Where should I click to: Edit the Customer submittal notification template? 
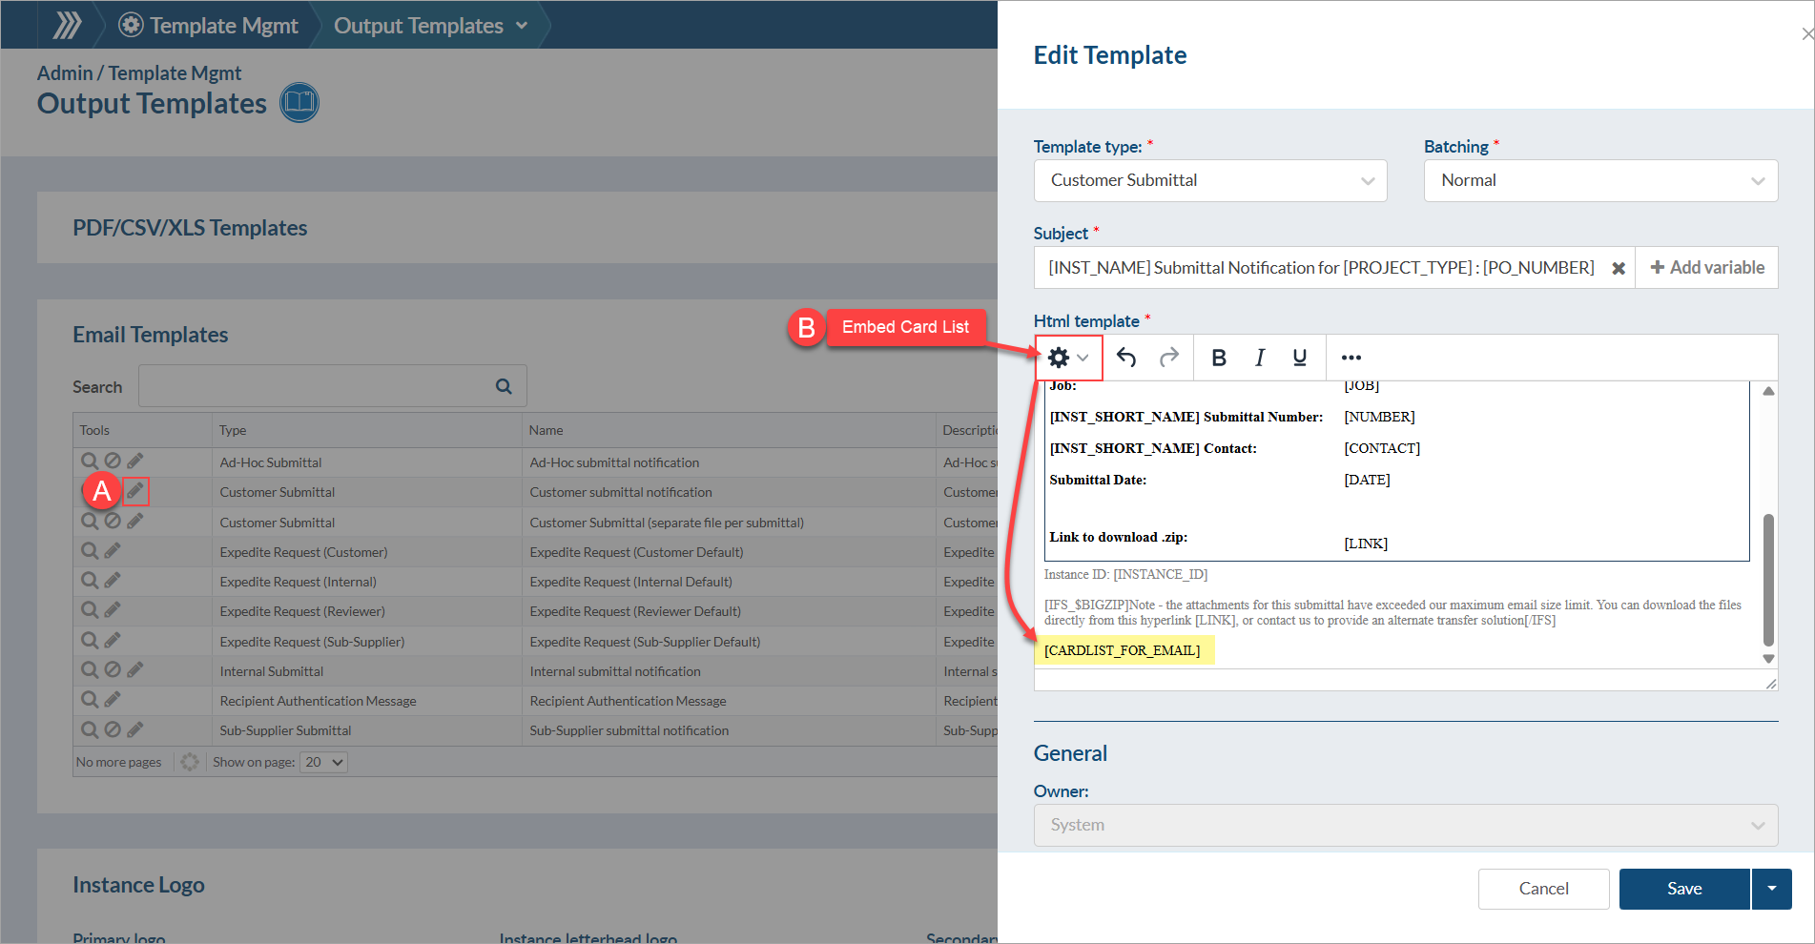pos(135,492)
